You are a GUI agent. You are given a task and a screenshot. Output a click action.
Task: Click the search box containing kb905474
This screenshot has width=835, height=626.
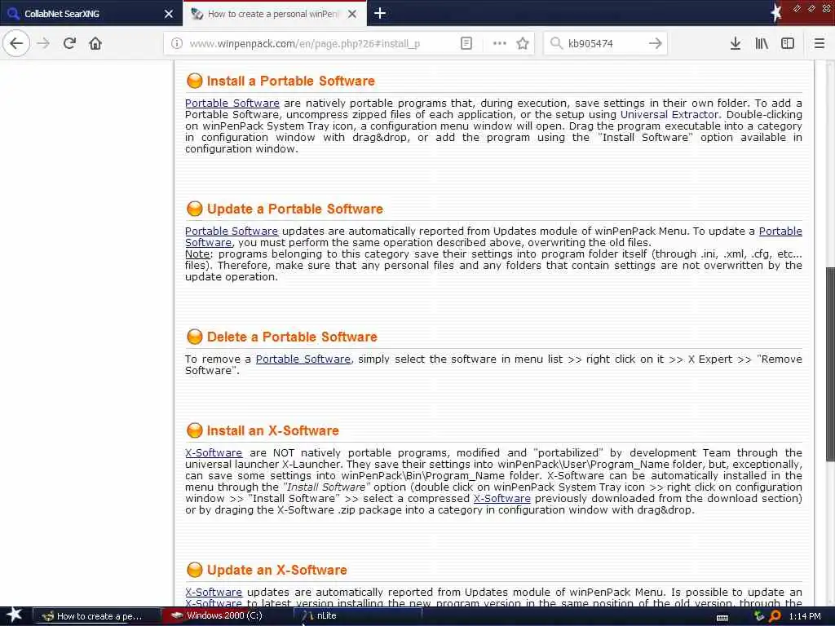point(604,44)
